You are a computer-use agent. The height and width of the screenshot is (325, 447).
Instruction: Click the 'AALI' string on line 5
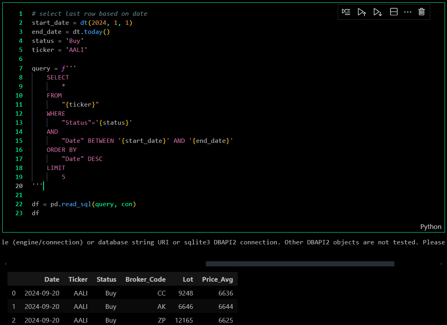pos(77,50)
